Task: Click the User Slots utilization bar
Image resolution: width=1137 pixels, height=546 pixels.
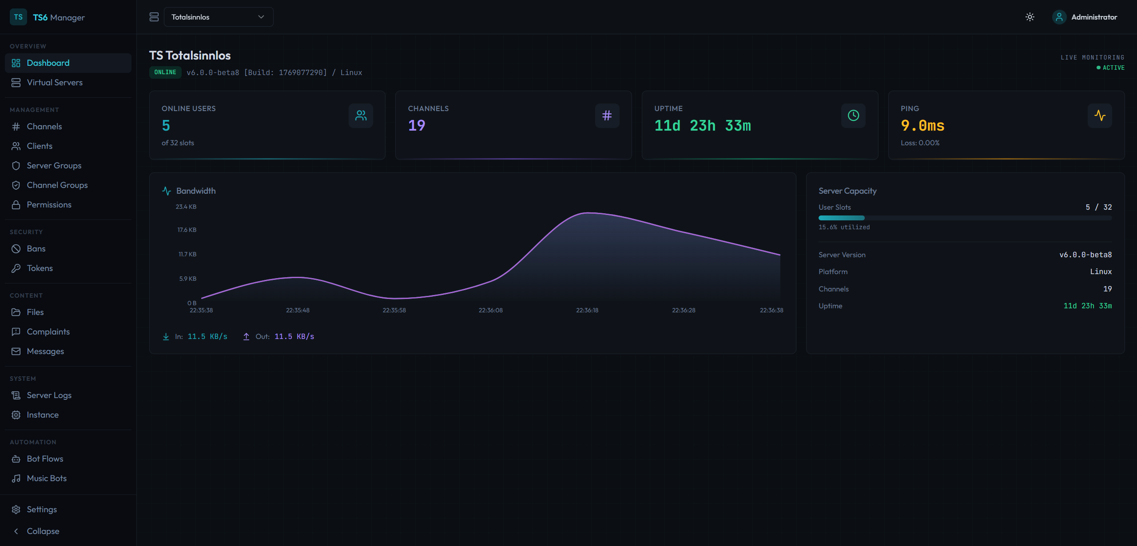Action: pos(965,218)
